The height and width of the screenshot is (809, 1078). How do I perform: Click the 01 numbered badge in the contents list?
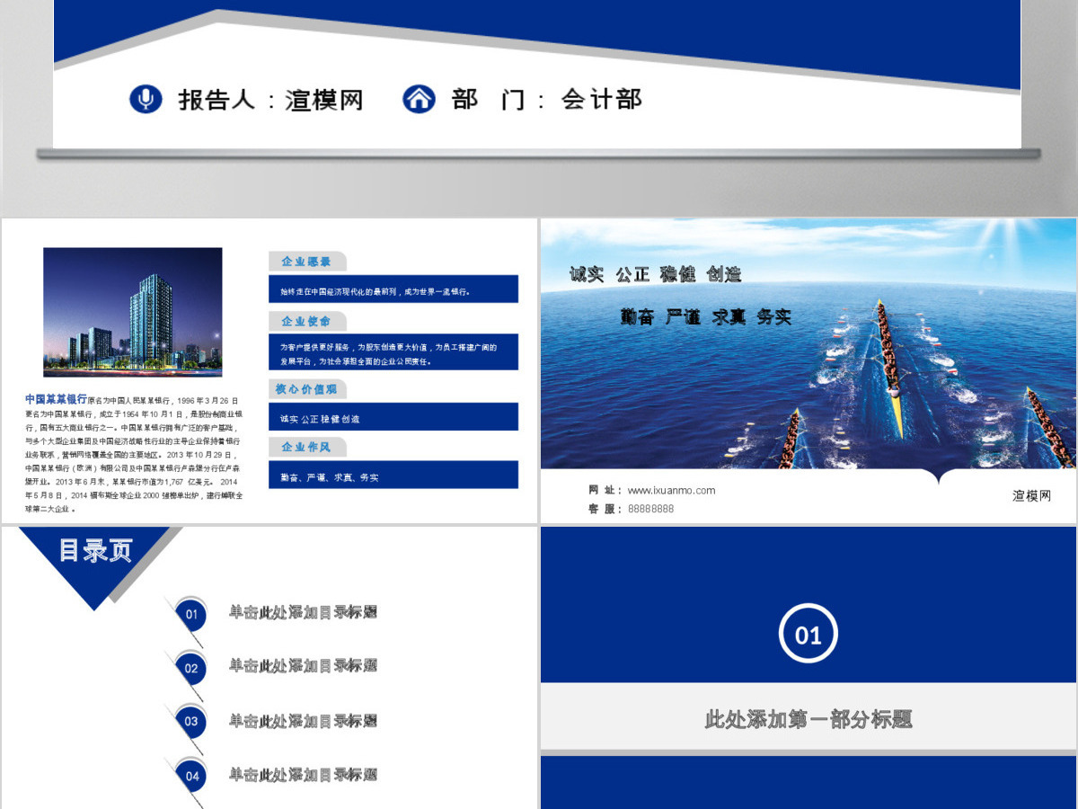point(191,614)
